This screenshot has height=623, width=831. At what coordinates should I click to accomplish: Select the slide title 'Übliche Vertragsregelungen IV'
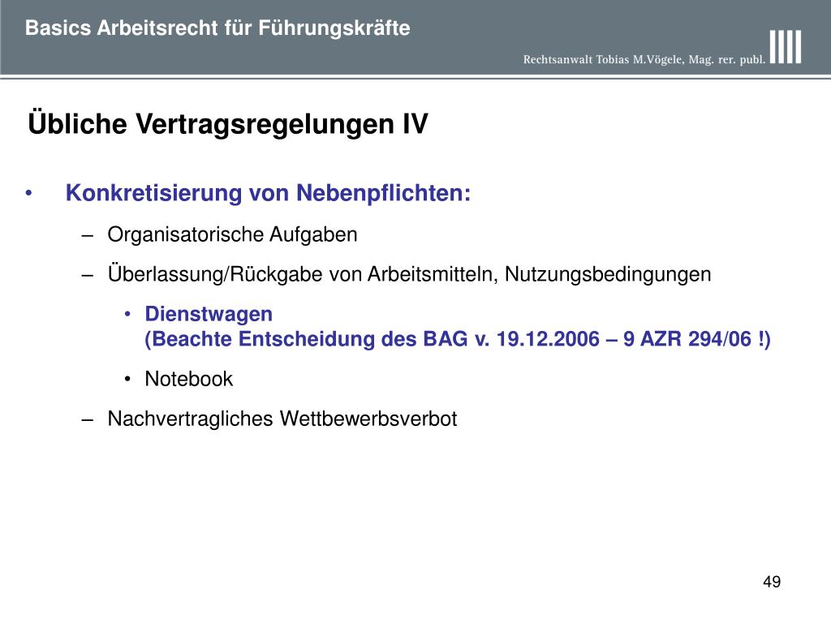click(228, 123)
